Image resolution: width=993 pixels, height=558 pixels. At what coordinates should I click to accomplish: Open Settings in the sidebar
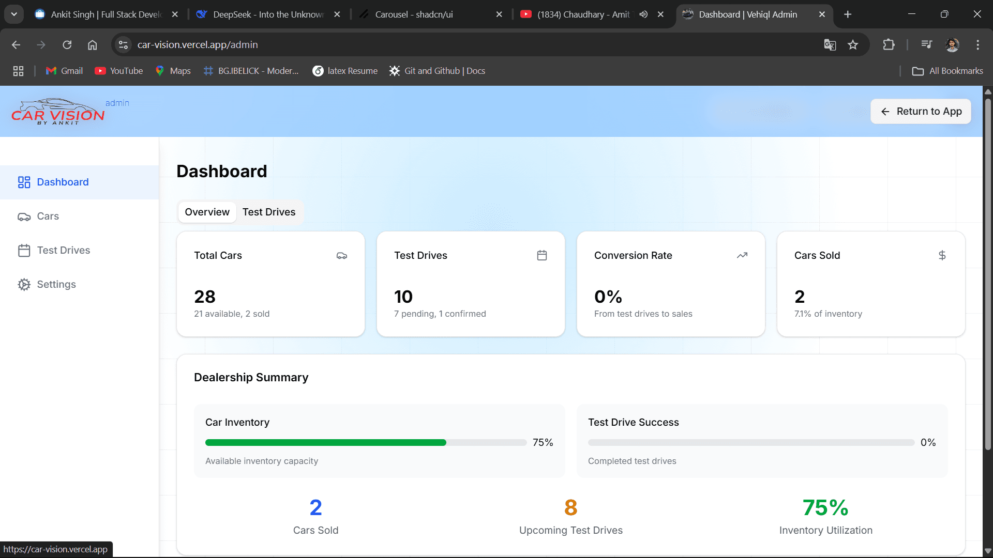pos(79,285)
